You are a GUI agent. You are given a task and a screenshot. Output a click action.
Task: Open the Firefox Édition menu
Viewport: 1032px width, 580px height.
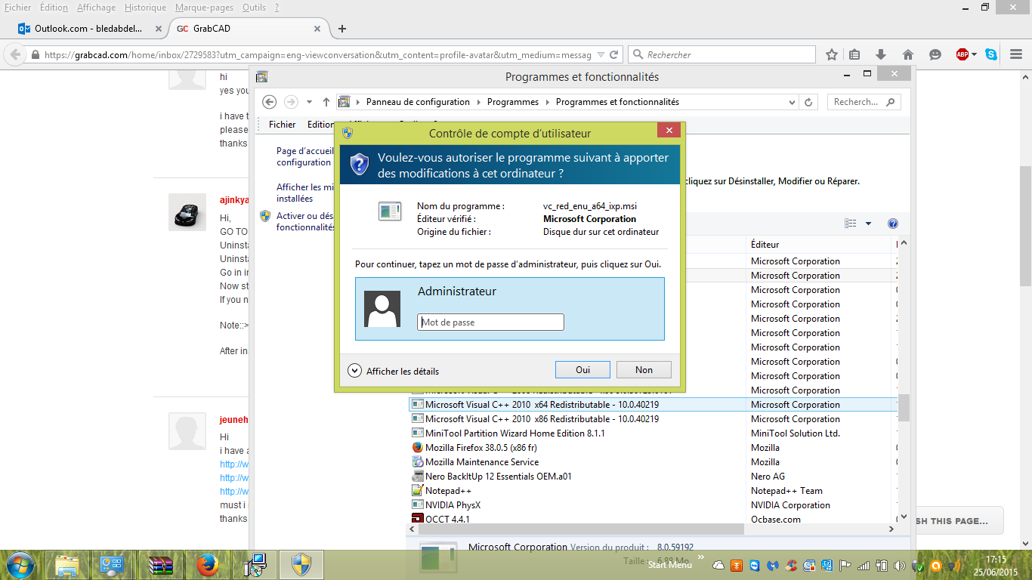point(54,8)
